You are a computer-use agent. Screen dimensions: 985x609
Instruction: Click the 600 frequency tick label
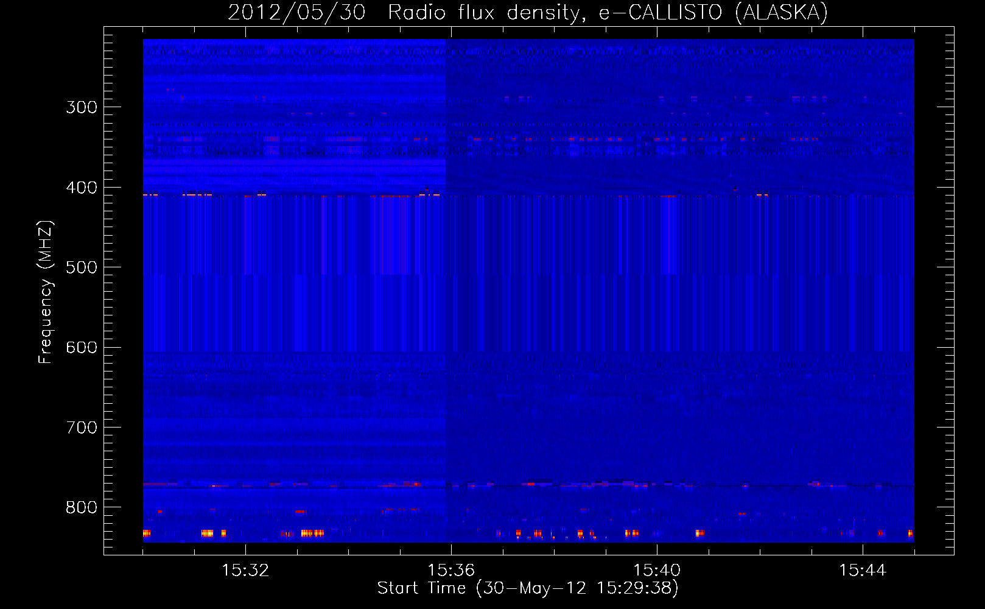(x=82, y=348)
